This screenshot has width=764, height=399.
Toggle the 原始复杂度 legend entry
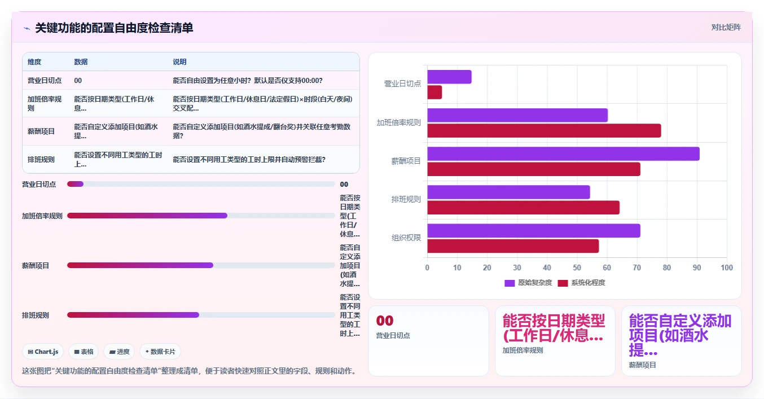tap(528, 283)
